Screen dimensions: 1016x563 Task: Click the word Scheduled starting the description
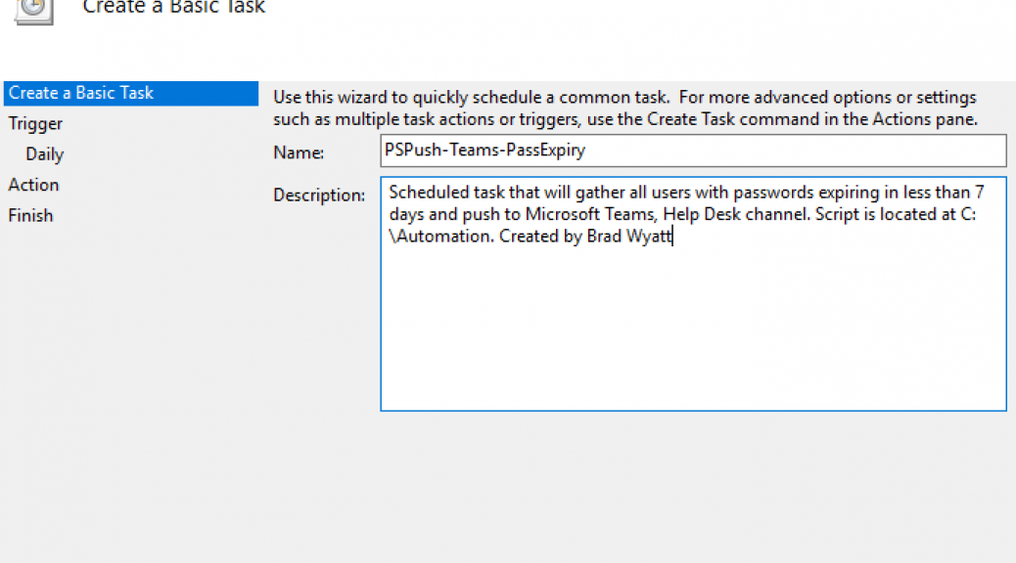(429, 193)
